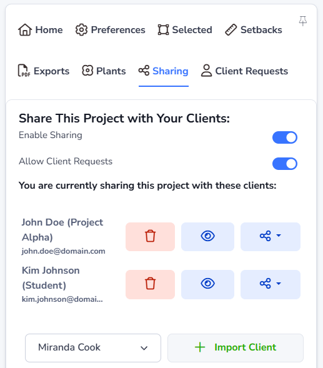Switch to the Client Requests tab

[x=244, y=71]
